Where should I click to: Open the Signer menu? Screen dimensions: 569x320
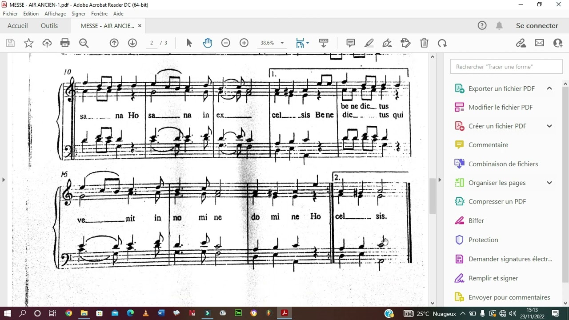tap(78, 14)
